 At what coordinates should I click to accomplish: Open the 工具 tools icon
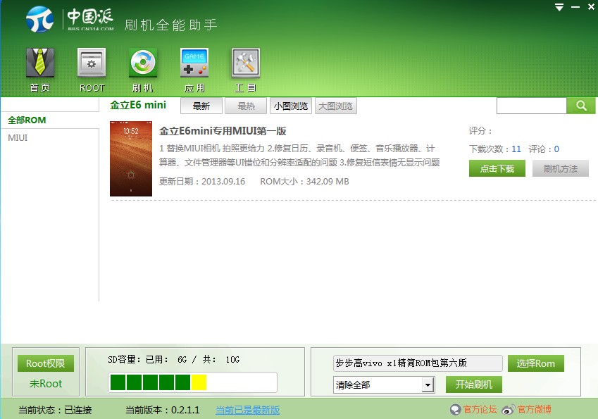[246, 63]
